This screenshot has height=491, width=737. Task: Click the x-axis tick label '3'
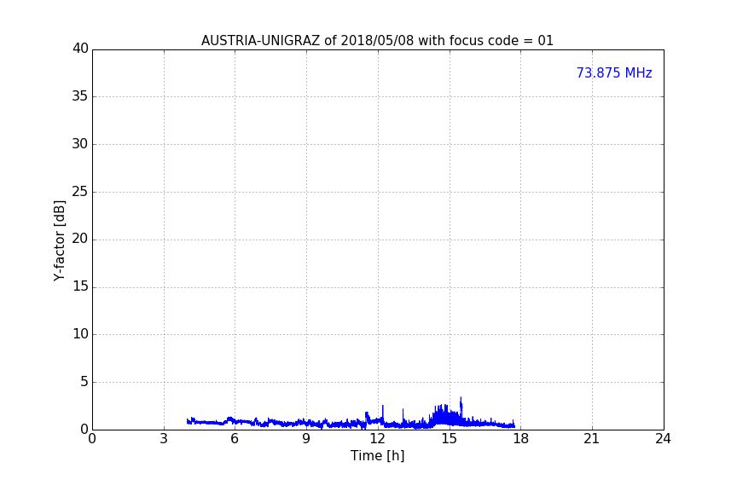point(164,439)
